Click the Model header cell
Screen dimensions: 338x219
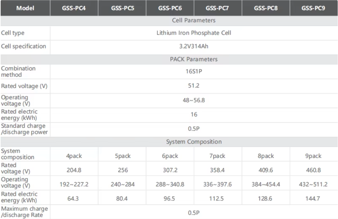click(x=25, y=8)
